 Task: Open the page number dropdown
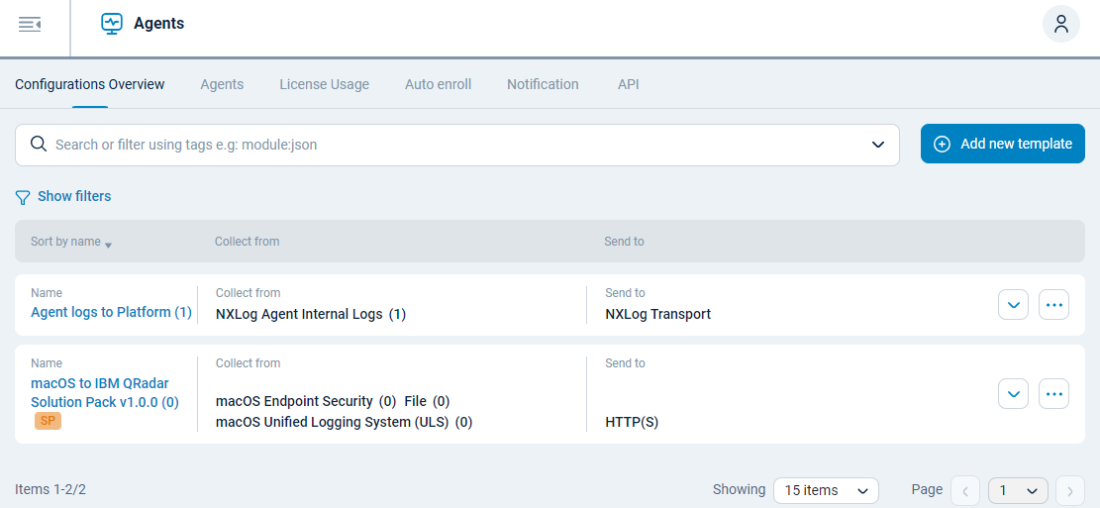tap(1018, 490)
